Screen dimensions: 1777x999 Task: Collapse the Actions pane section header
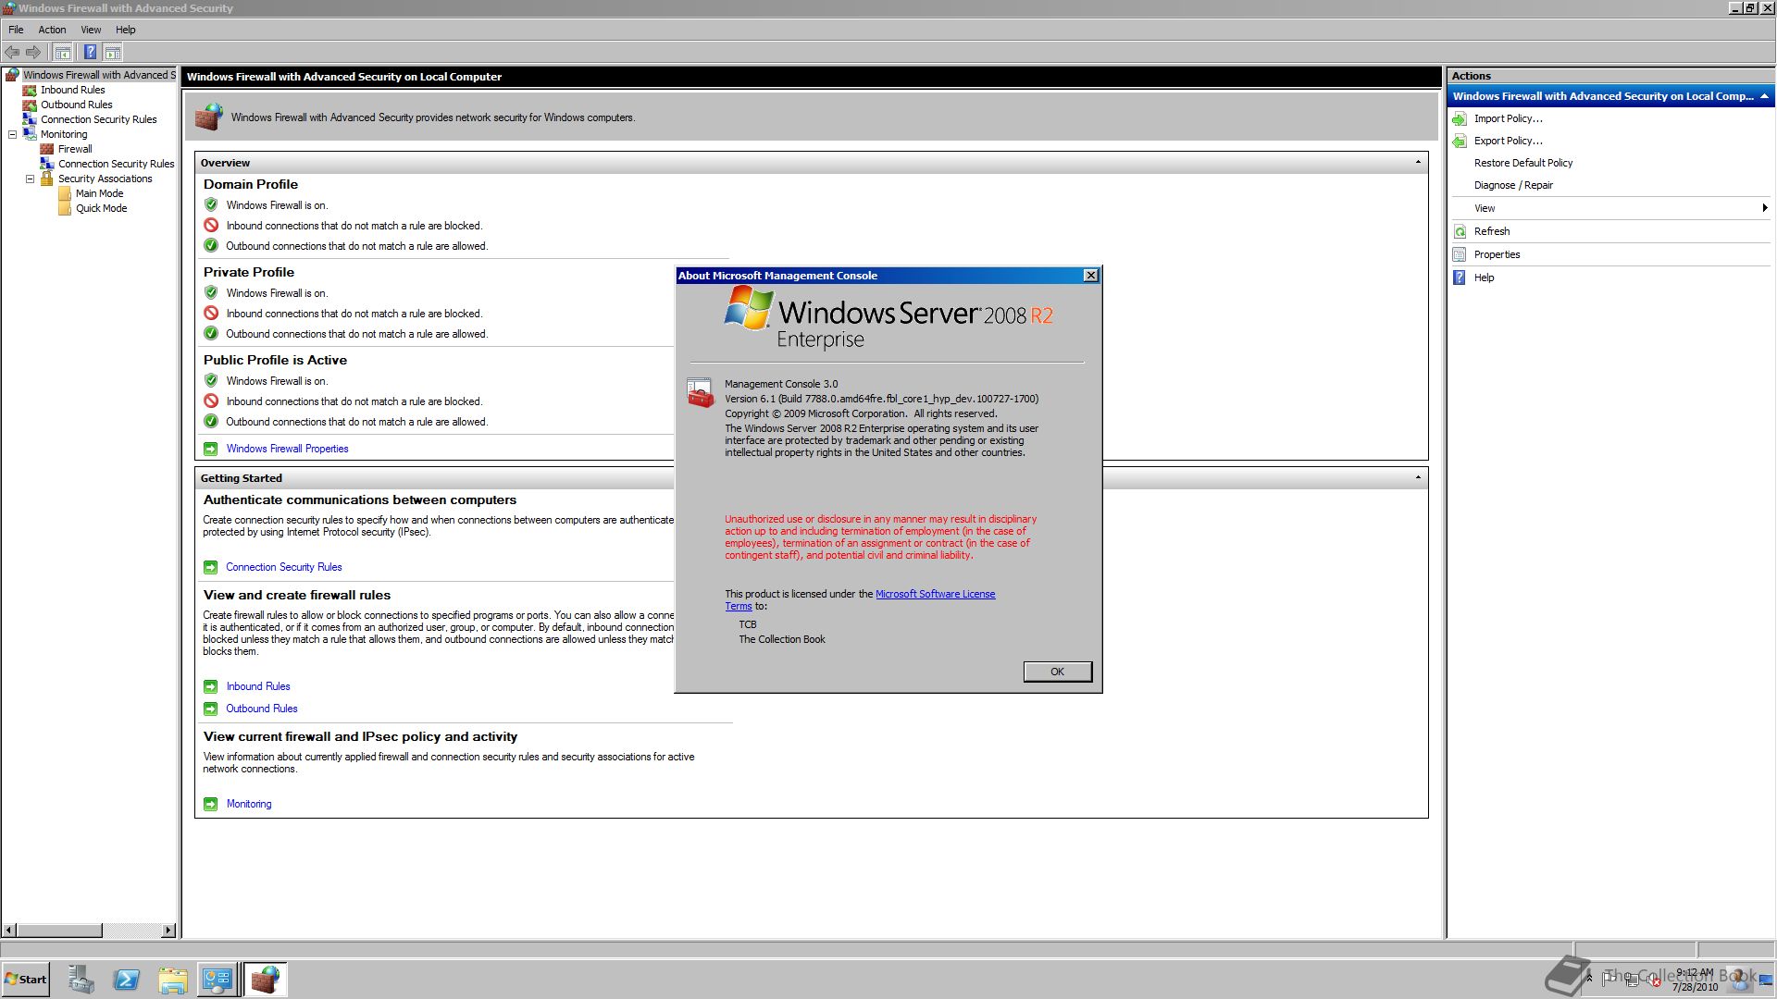(1764, 96)
